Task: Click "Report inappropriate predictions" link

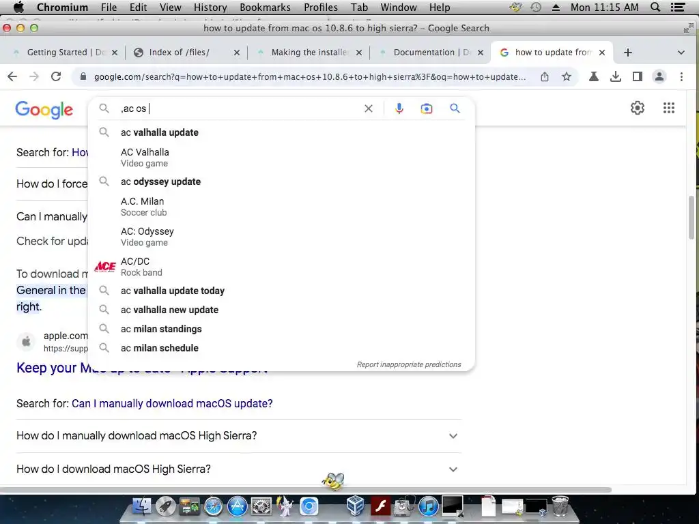Action: [x=409, y=364]
